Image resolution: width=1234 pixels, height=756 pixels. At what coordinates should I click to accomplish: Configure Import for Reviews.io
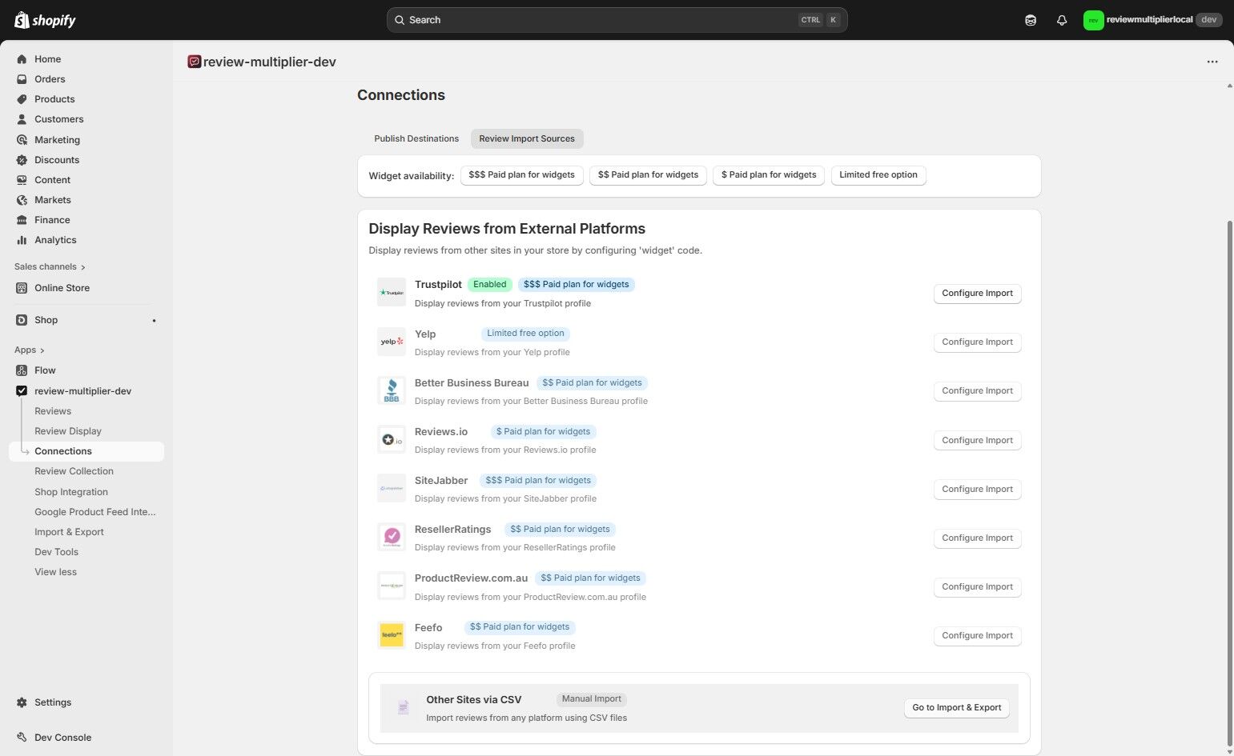coord(977,441)
